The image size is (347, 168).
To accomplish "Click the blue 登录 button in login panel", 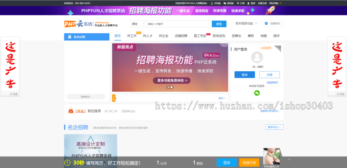I will pos(244,75).
